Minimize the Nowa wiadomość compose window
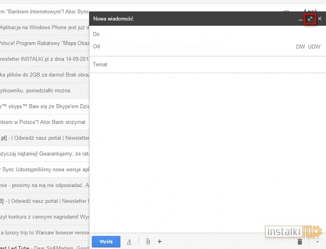Image resolution: width=326 pixels, height=249 pixels. click(300, 19)
